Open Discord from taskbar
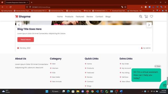 tap(83, 91)
